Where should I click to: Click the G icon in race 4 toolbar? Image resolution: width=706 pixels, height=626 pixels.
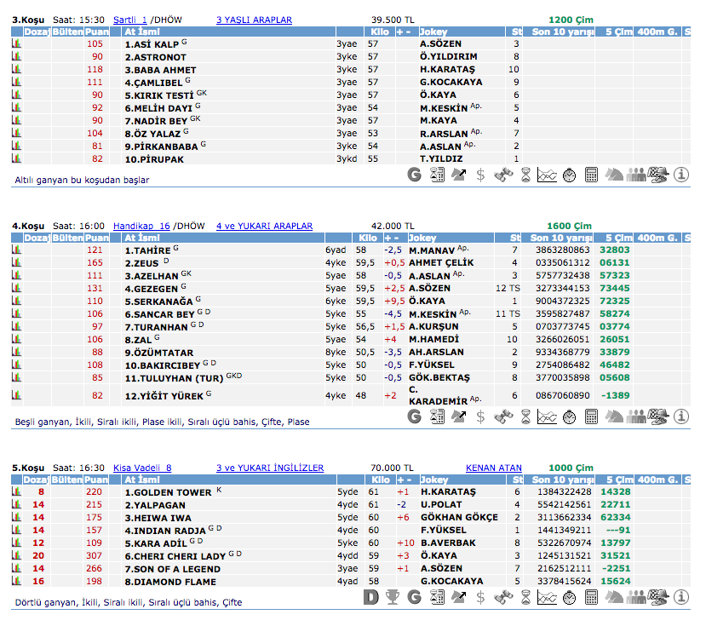[x=415, y=416]
